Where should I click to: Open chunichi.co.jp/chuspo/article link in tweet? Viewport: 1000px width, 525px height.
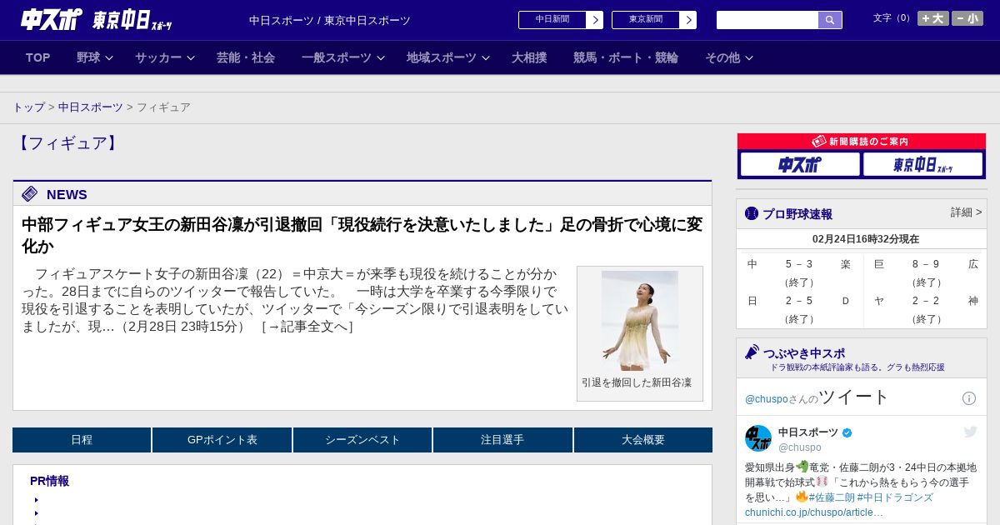pos(814,512)
